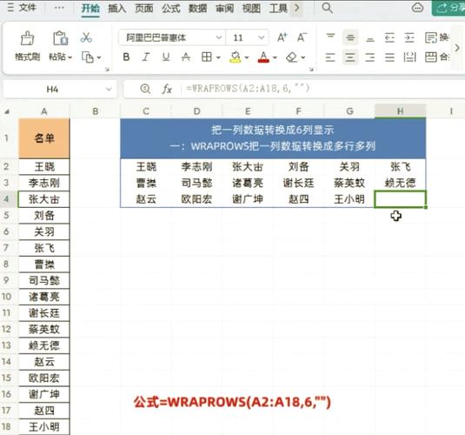Decrease the indent
Image resolution: width=465 pixels, height=435 pixels.
coord(389,37)
